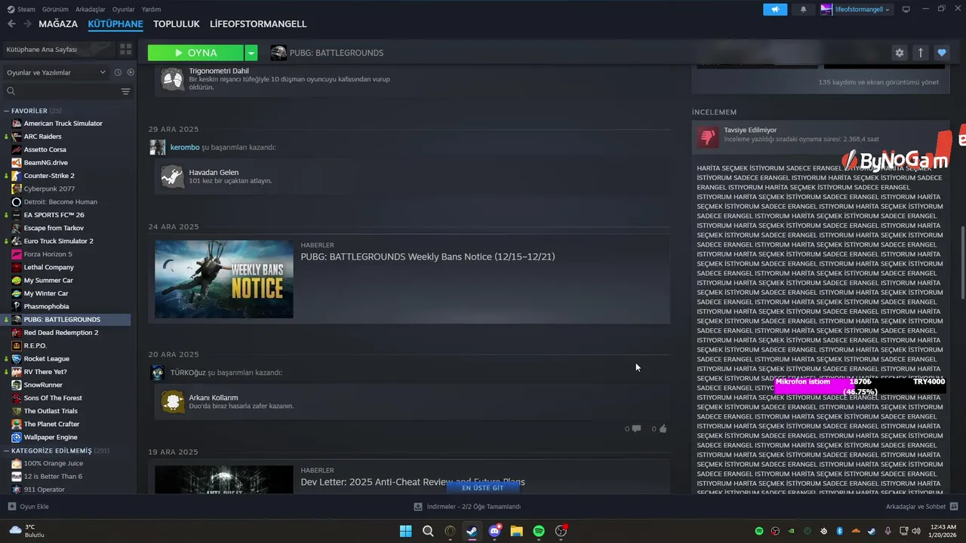Show ready-to-play games filter icon
Viewport: 966px width, 543px height.
tap(131, 72)
